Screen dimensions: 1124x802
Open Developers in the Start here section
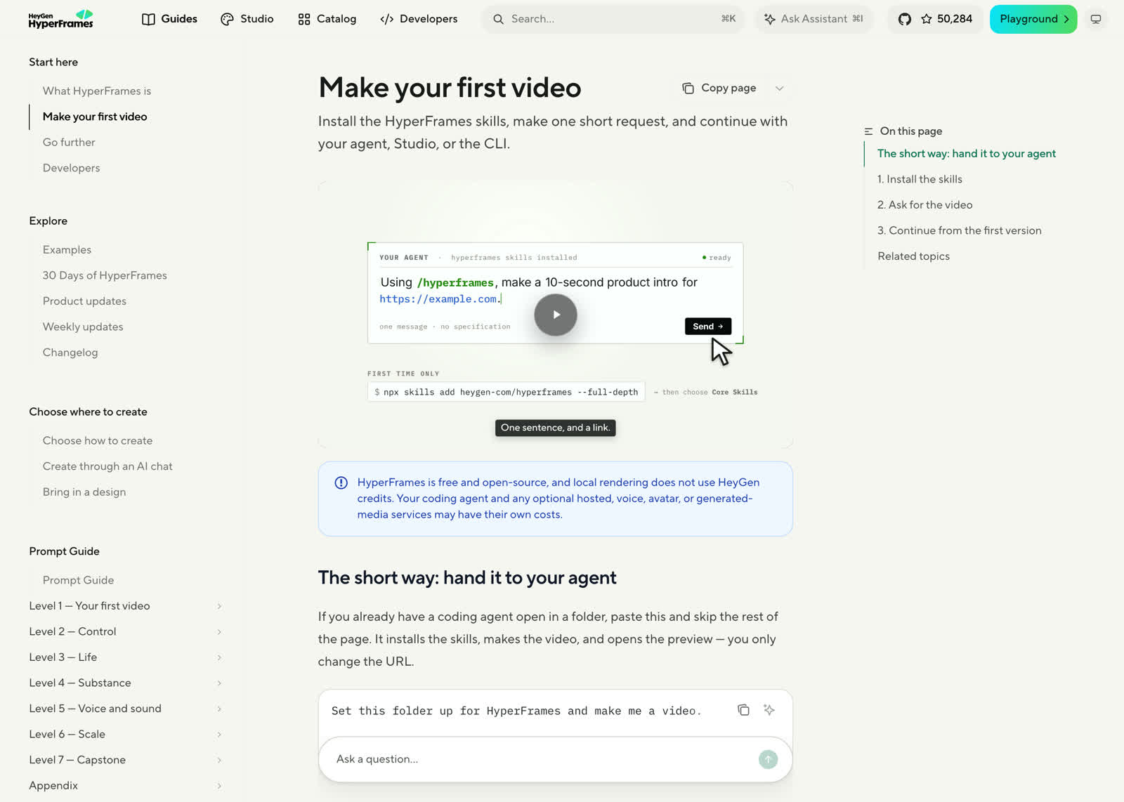coord(71,168)
